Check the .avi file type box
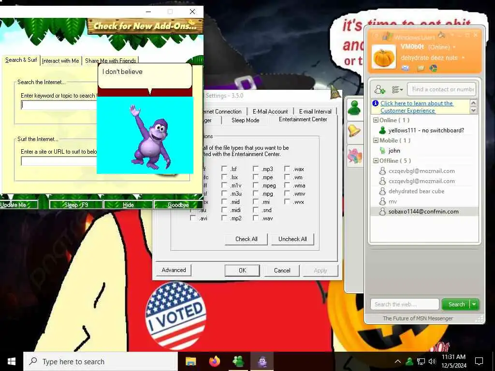The width and height of the screenshot is (495, 371). 192,218
